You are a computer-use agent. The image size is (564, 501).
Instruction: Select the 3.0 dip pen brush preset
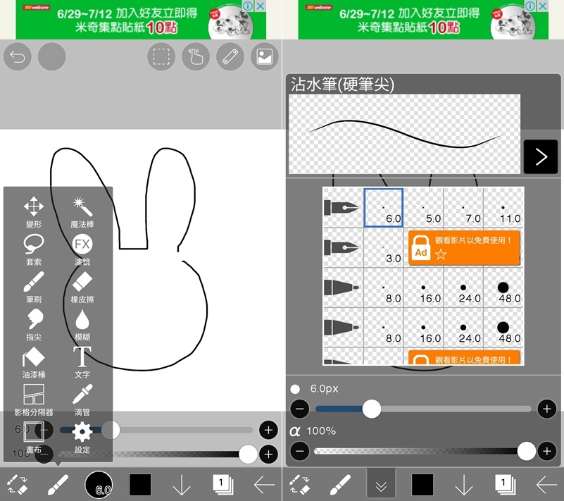point(384,247)
